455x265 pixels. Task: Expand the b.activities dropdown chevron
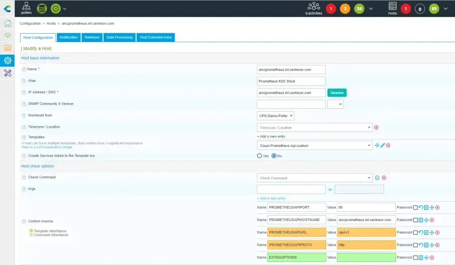point(371,9)
